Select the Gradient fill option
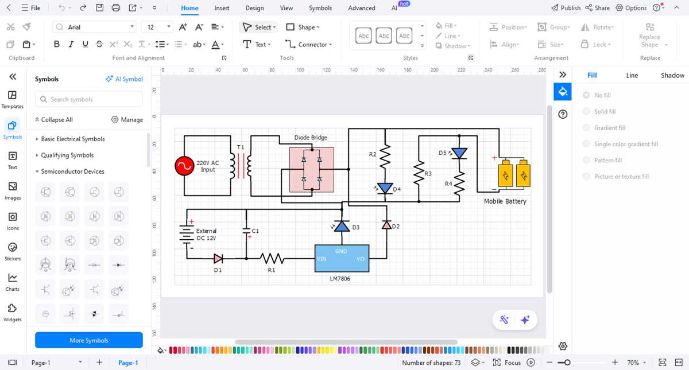Viewport: 689px width, 370px height. pyautogui.click(x=604, y=128)
